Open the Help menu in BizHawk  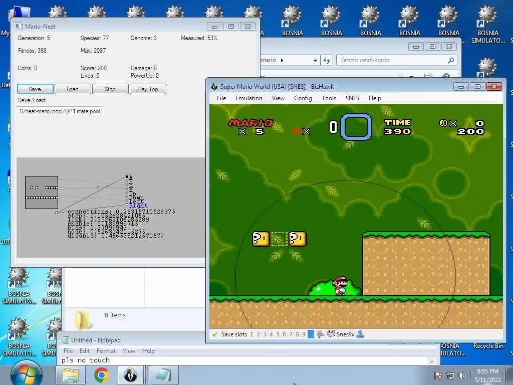tap(375, 98)
